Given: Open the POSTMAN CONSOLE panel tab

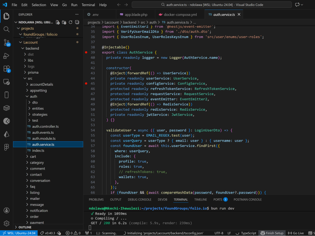Looking at the screenshot, I should point(248,199).
